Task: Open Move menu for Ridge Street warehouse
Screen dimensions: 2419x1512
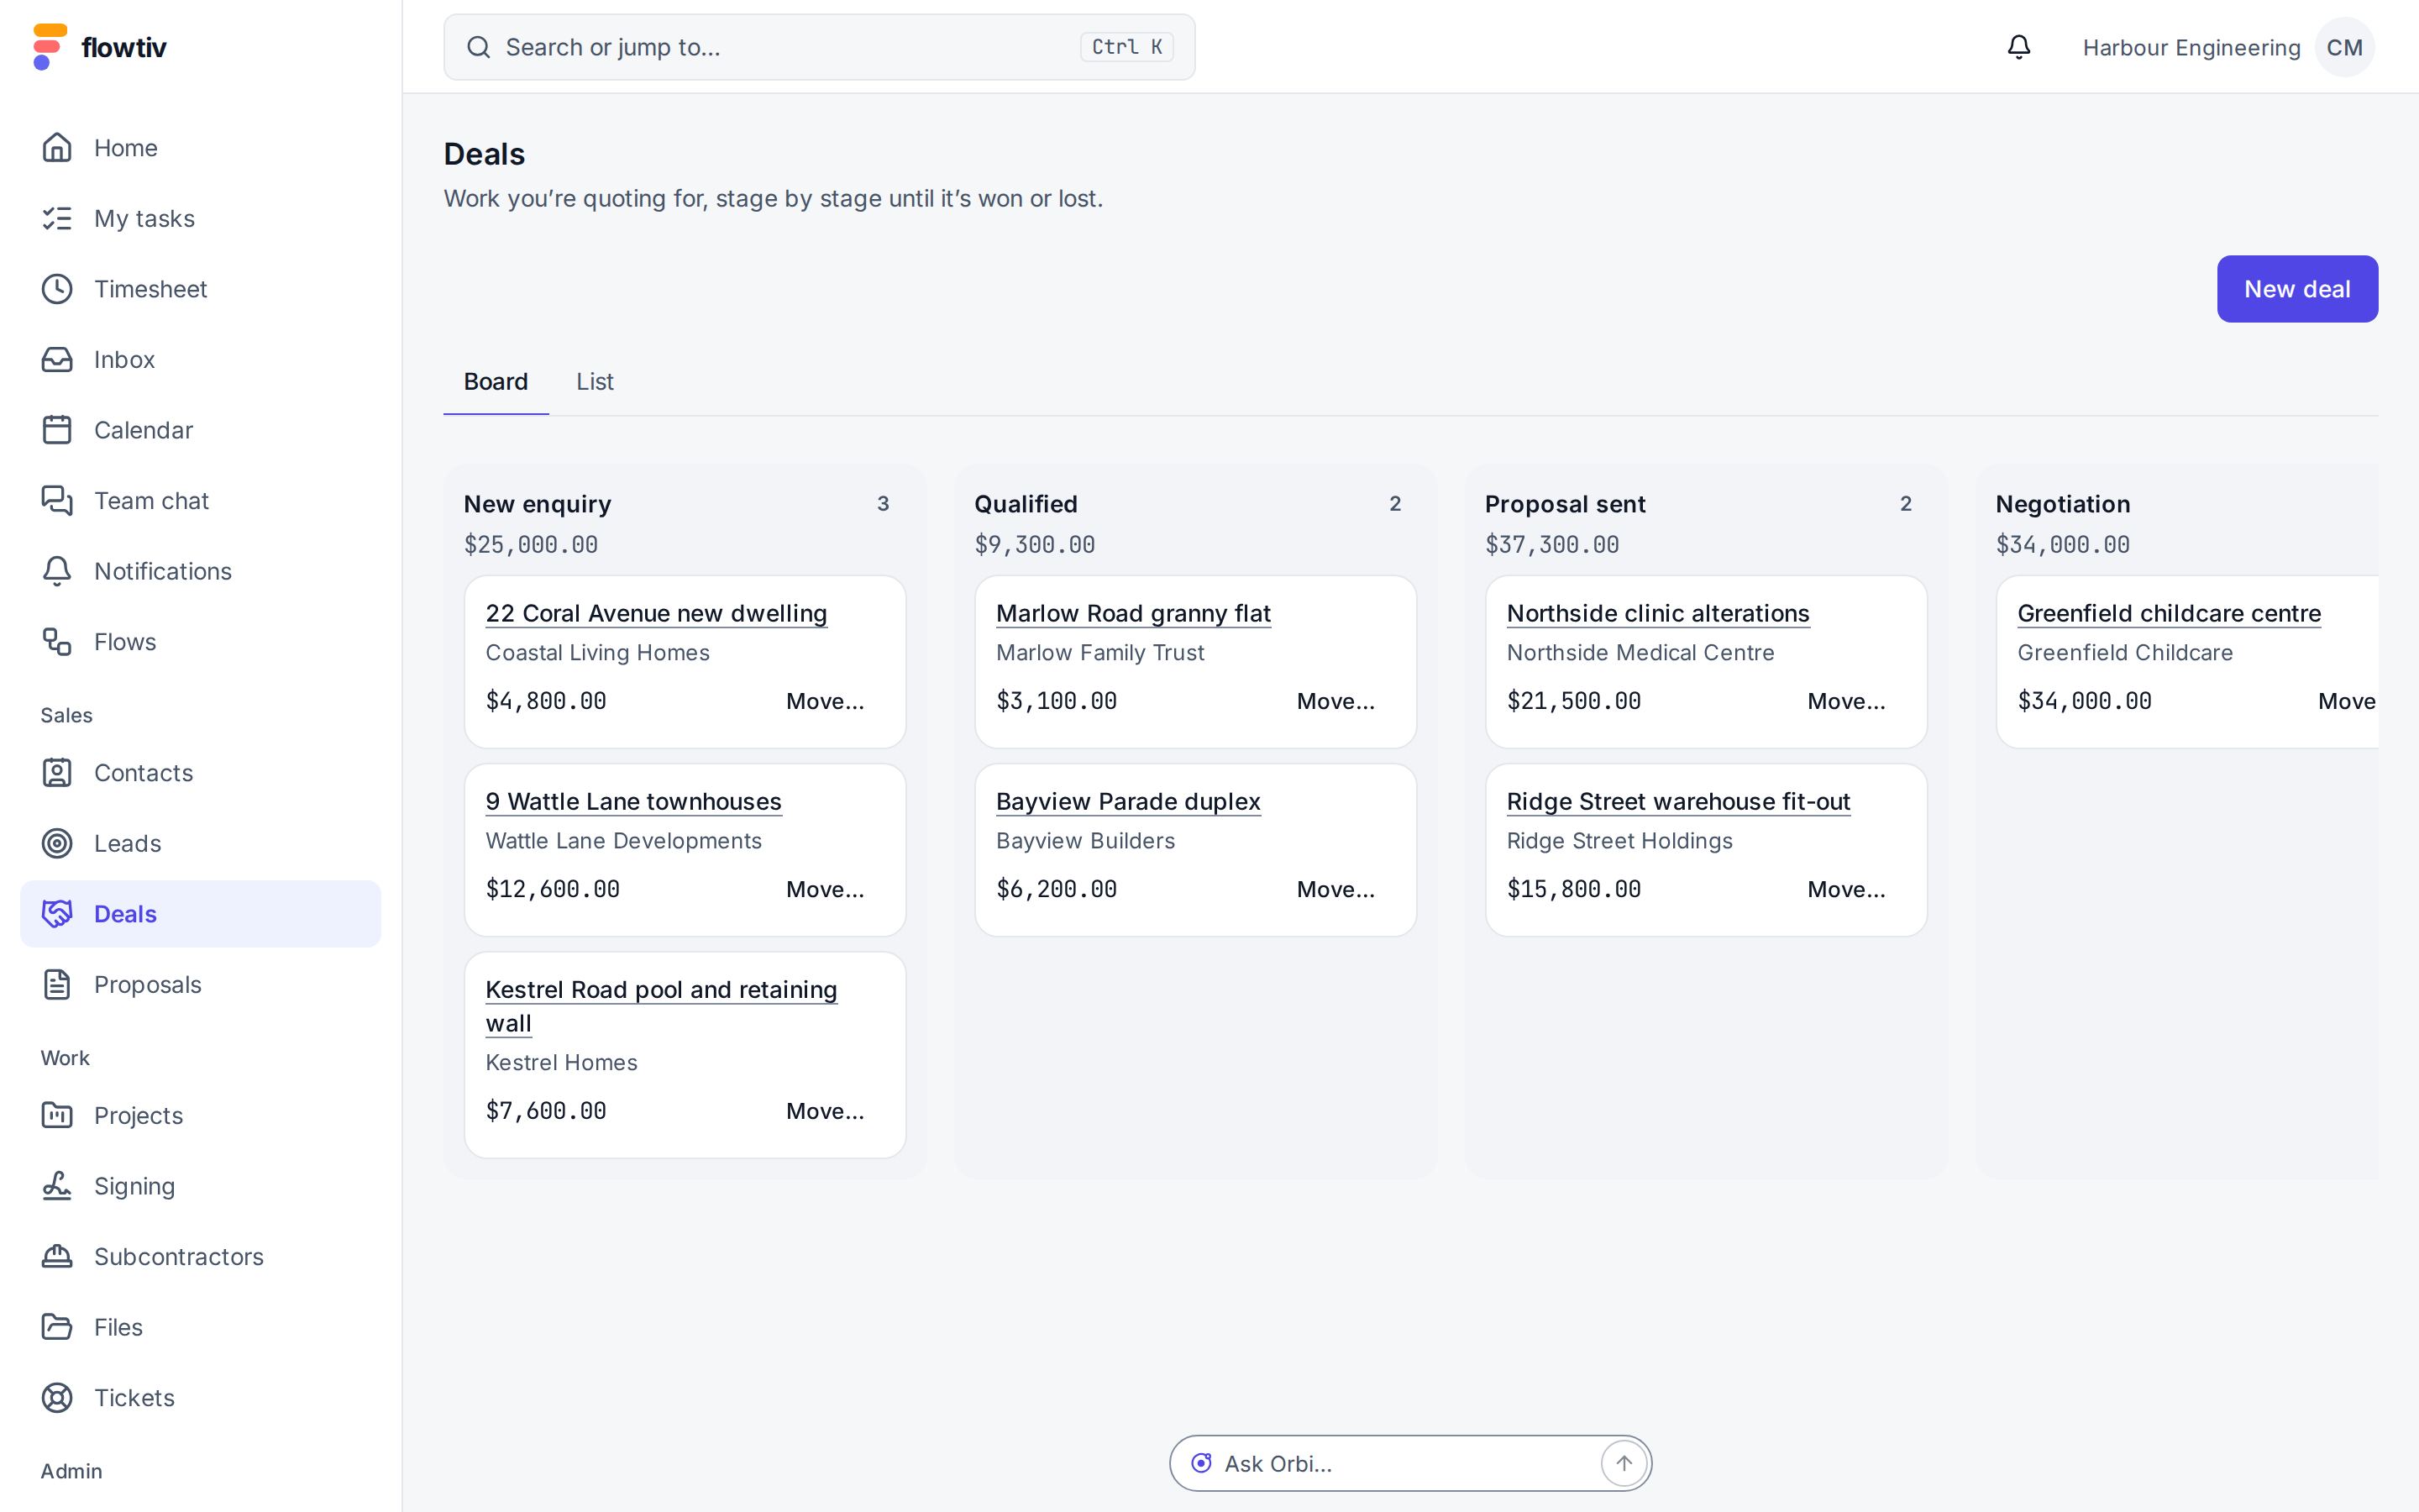Action: 1846,889
